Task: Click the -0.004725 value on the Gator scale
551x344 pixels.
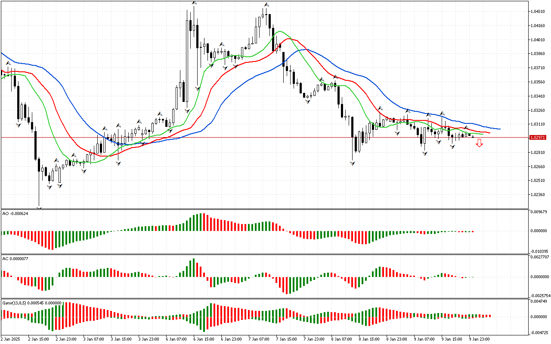Action: click(x=539, y=332)
